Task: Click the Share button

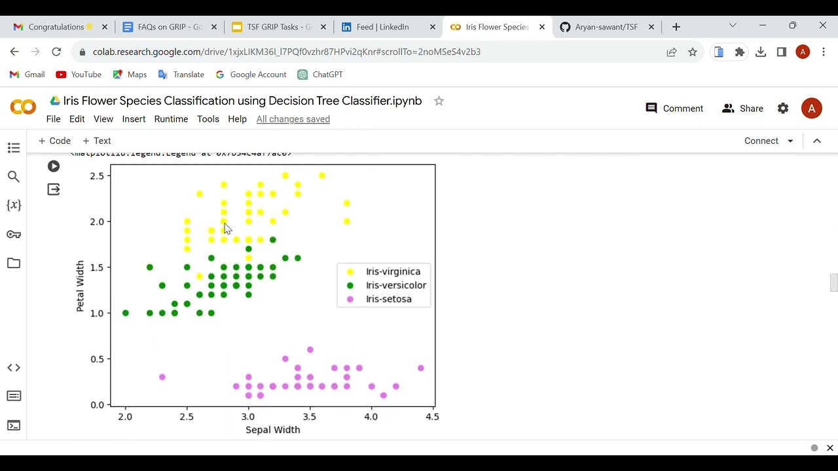Action: point(742,109)
